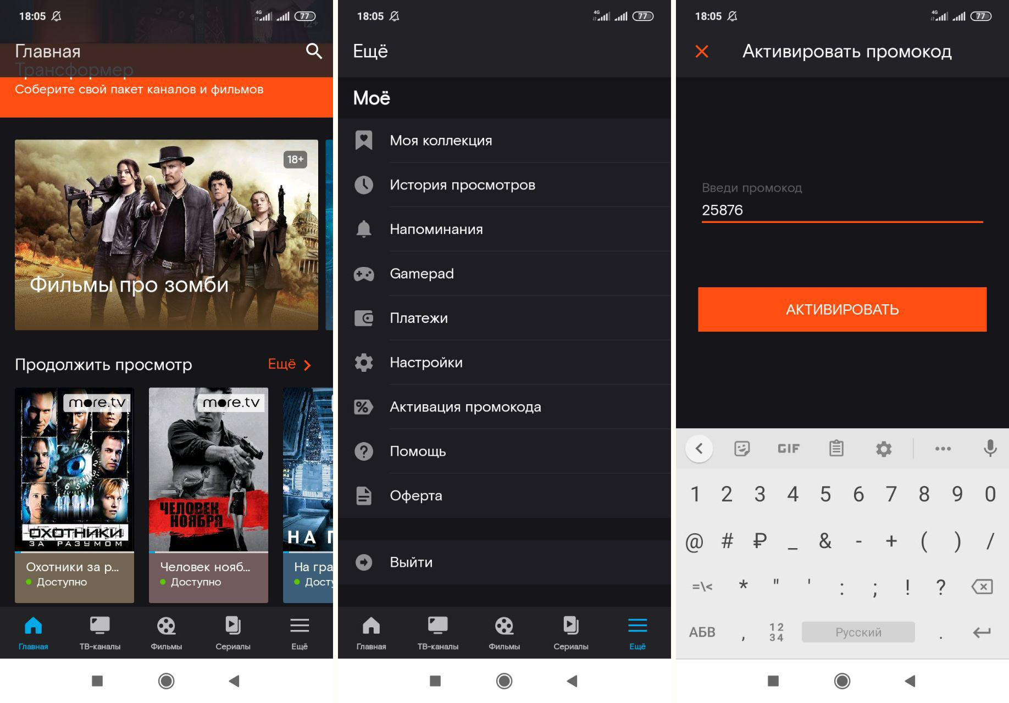Go to Главная tab from Ещё screen
The image size is (1009, 703).
[x=371, y=633]
